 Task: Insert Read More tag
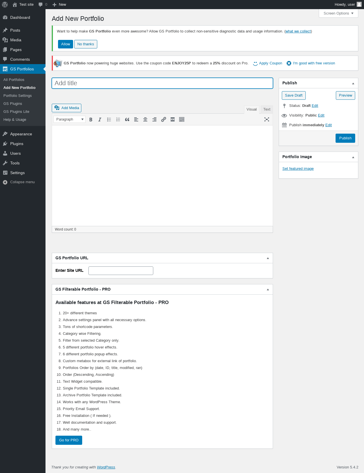[x=173, y=120]
